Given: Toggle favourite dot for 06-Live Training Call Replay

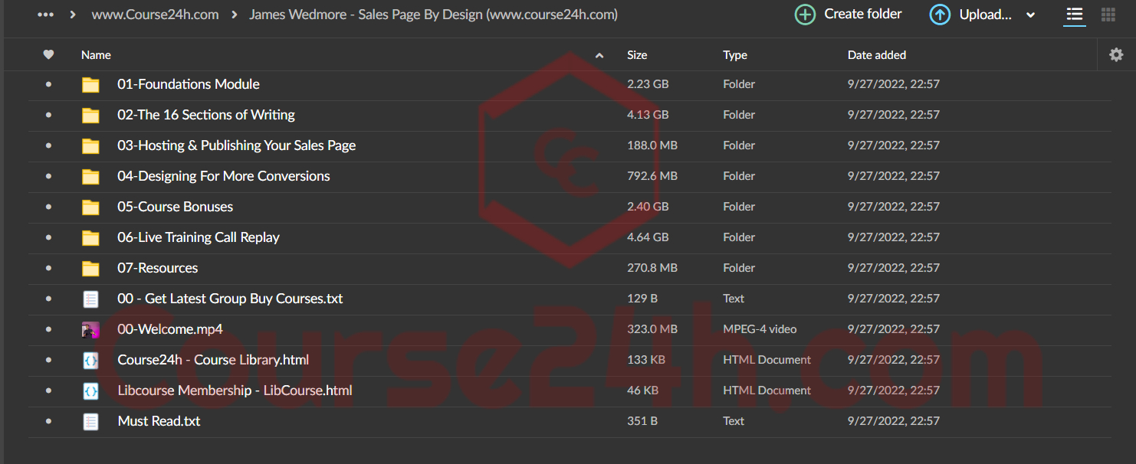Looking at the screenshot, I should click(x=48, y=237).
